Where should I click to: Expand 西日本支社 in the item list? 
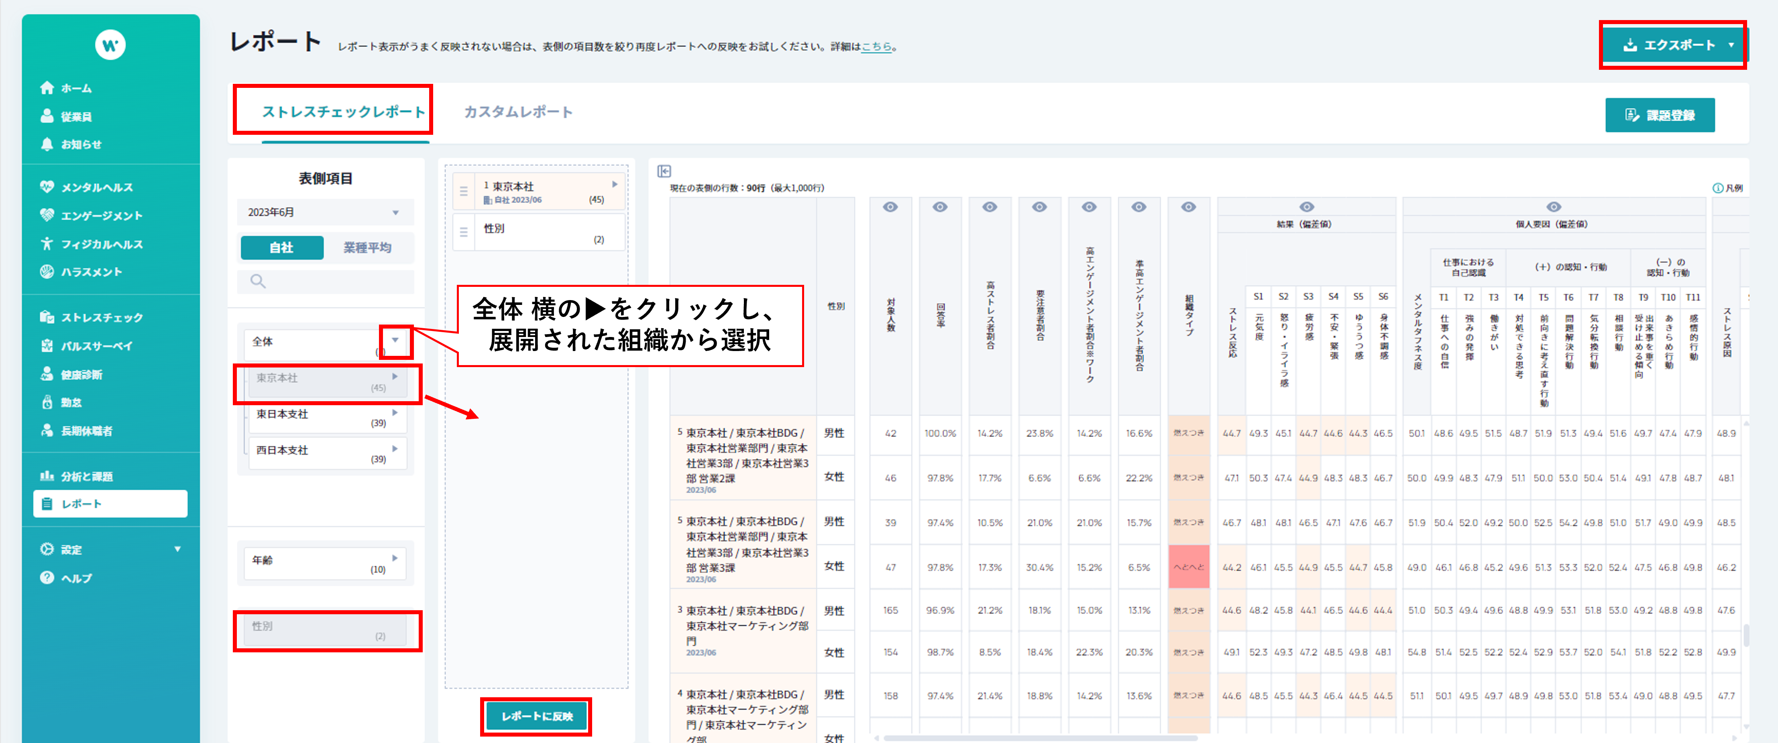pyautogui.click(x=395, y=449)
